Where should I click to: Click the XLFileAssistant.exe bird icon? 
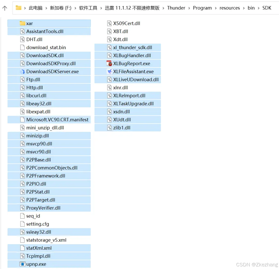pos(109,72)
